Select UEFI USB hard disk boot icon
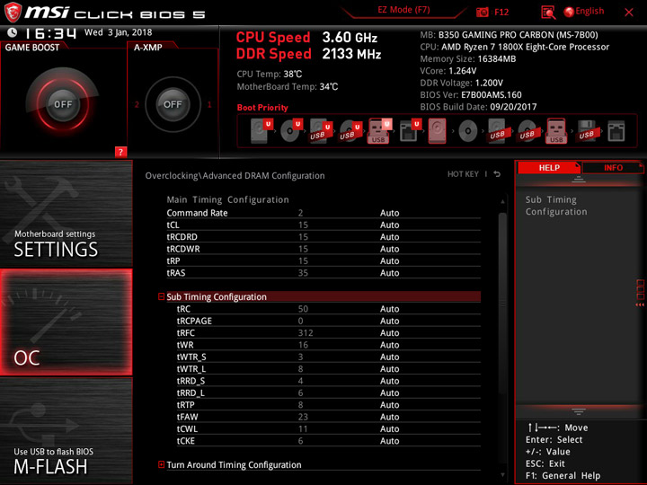 pyautogui.click(x=321, y=131)
